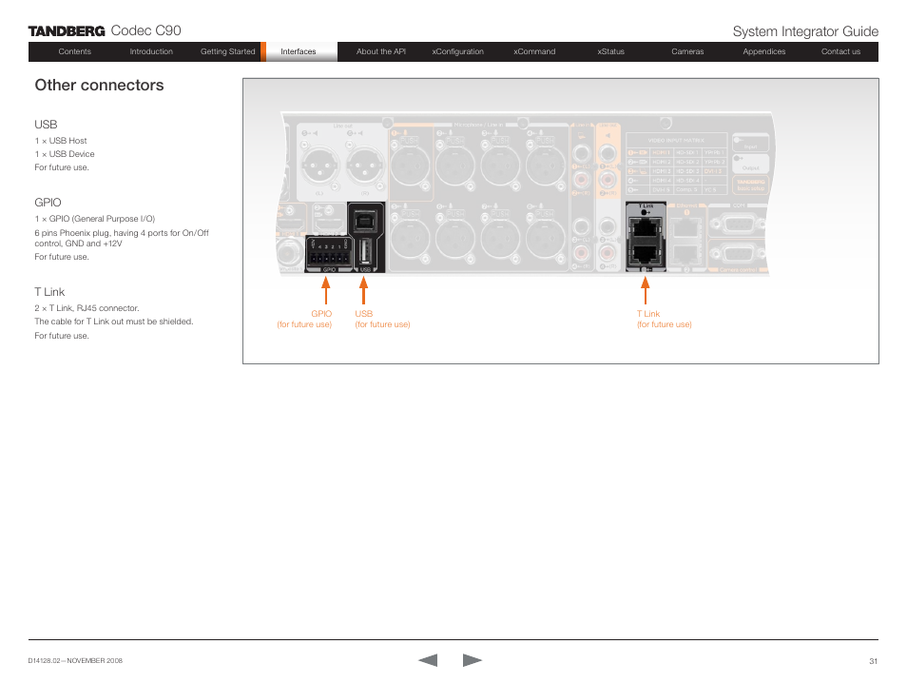Switch to the Getting Started tab

(227, 52)
